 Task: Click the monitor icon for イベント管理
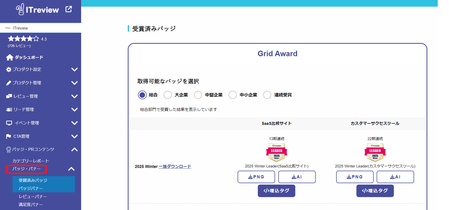pyautogui.click(x=9, y=123)
